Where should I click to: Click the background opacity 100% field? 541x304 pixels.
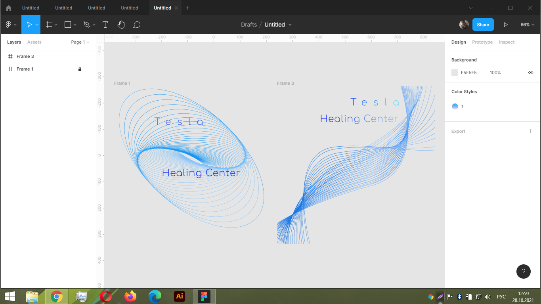[495, 73]
